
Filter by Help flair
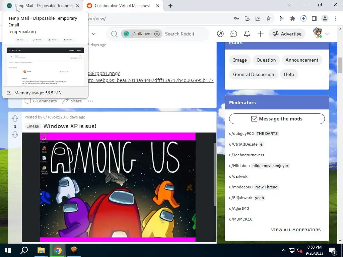click(289, 74)
